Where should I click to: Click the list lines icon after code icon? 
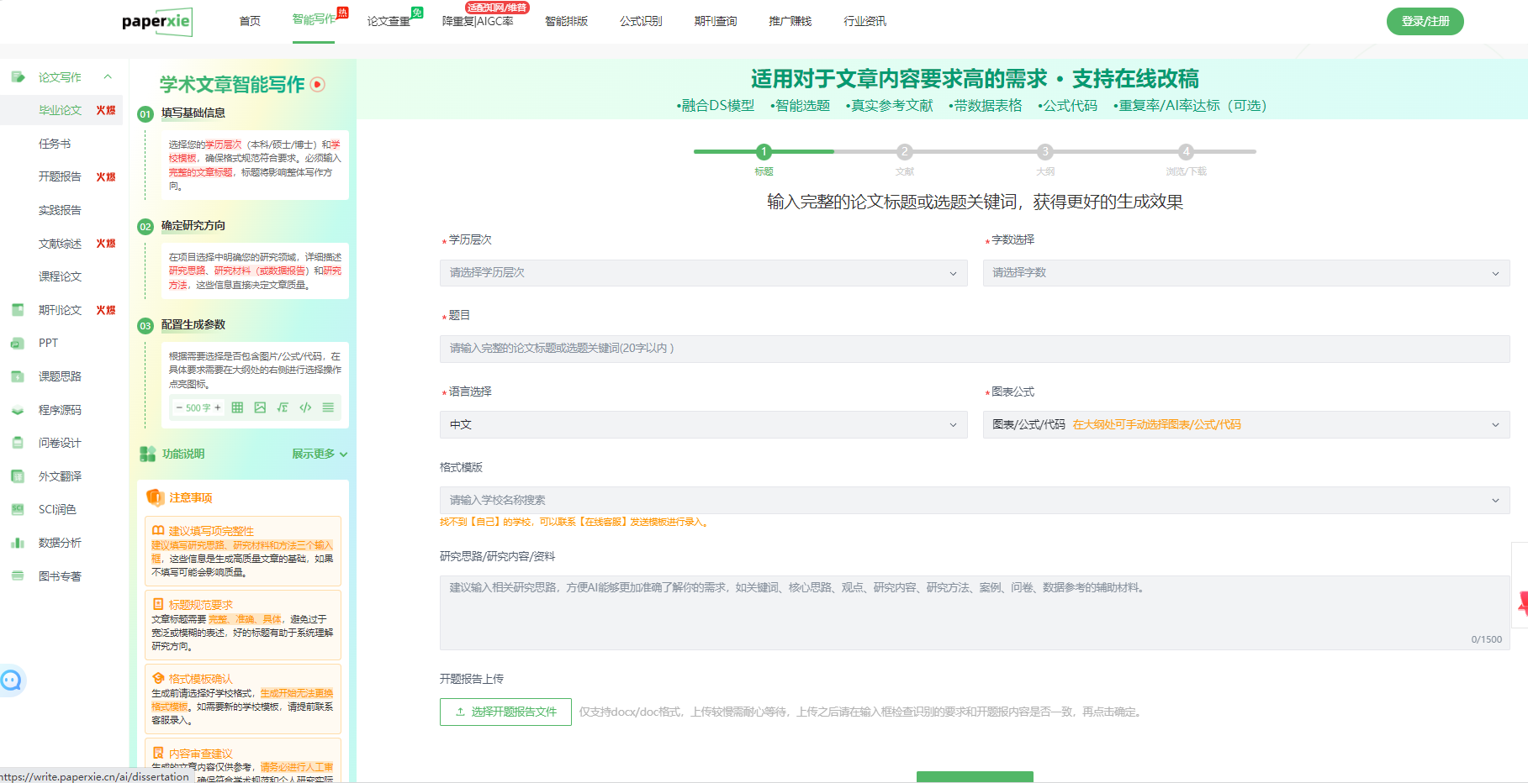click(328, 407)
